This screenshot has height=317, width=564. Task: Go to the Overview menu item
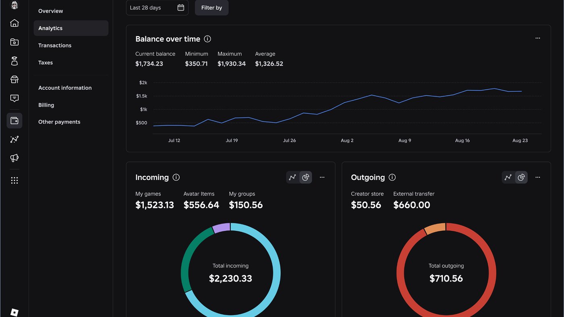pyautogui.click(x=71, y=11)
